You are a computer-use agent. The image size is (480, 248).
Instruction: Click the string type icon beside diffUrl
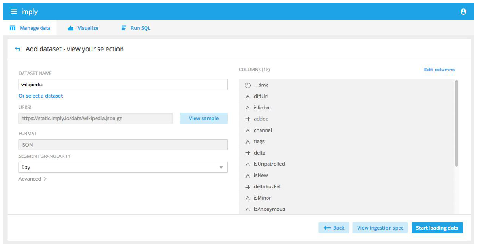coord(248,96)
